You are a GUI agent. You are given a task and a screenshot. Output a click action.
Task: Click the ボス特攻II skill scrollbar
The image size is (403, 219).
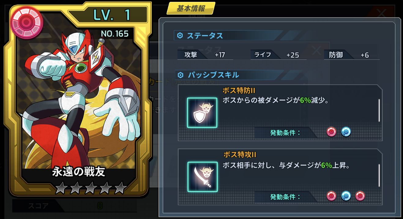click(379, 175)
